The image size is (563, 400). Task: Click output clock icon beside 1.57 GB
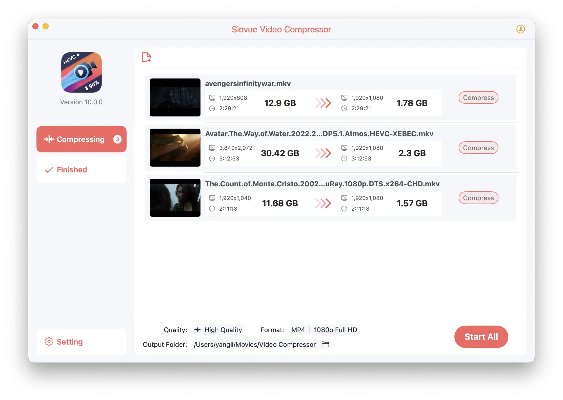(x=344, y=209)
